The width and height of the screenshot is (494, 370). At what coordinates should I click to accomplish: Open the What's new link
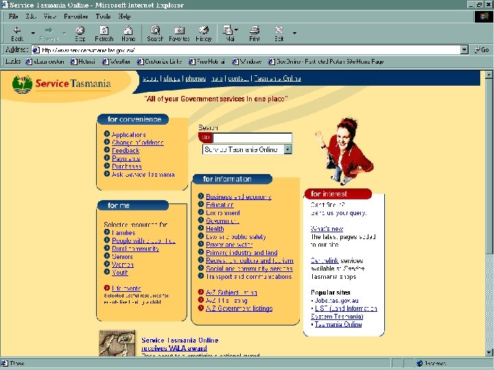(x=327, y=229)
